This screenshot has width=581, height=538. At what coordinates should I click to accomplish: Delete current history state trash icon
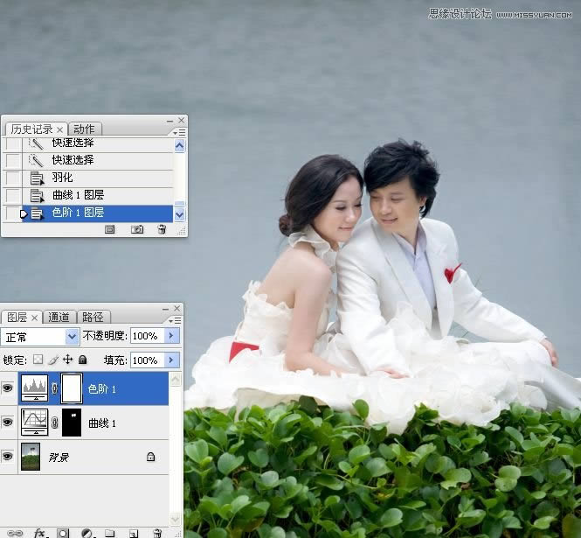[162, 229]
